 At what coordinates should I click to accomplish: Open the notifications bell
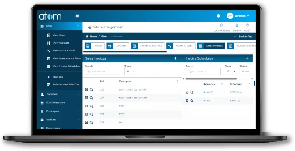(219, 16)
